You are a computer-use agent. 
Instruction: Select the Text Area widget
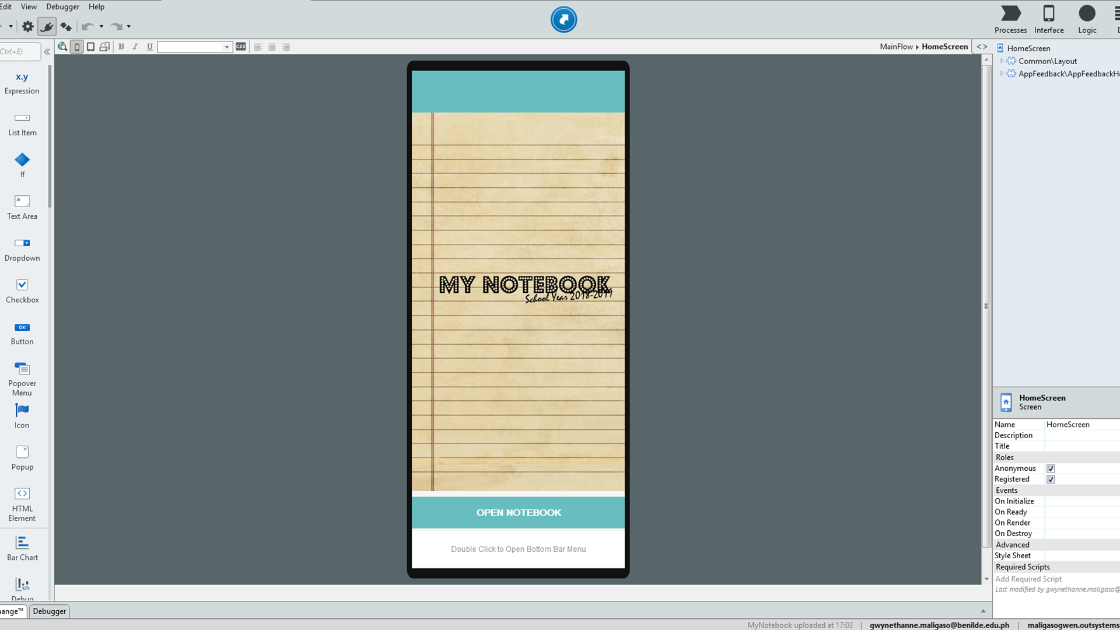point(22,208)
